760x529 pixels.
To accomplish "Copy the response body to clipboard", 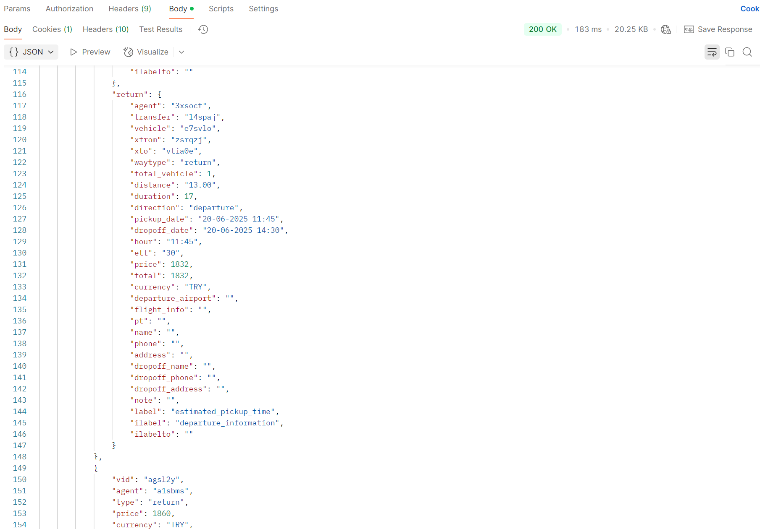I will (730, 52).
